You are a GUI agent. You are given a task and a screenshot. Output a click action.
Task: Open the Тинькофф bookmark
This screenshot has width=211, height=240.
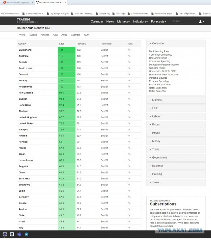119,13
